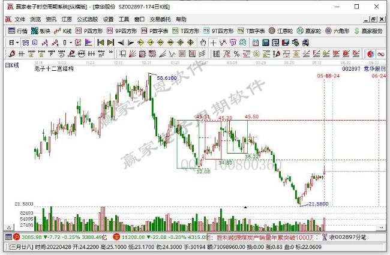Select the crosshair cursor tool

213,43
